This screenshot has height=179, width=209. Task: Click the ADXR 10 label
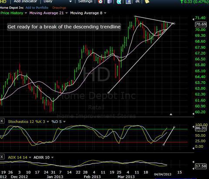click(41, 157)
